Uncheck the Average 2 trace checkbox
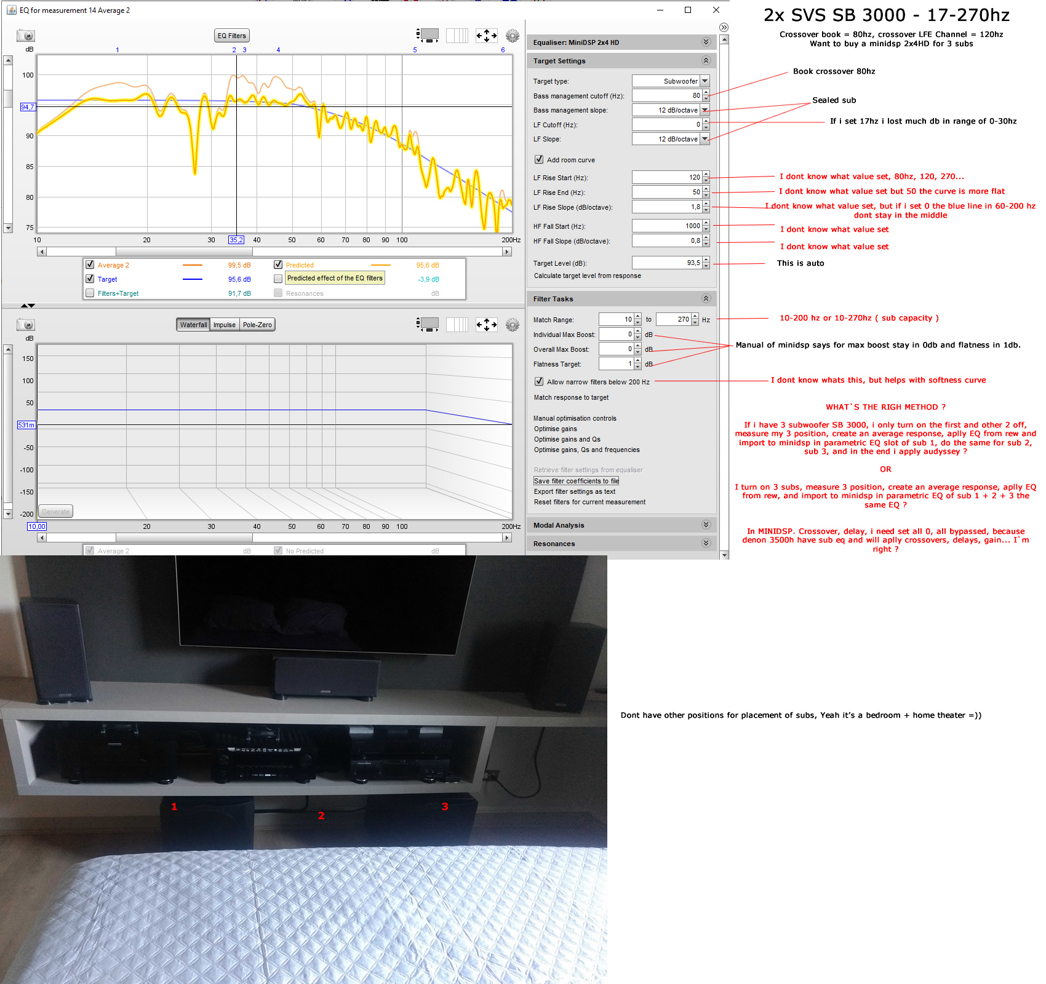The height and width of the screenshot is (984, 1046). [90, 265]
